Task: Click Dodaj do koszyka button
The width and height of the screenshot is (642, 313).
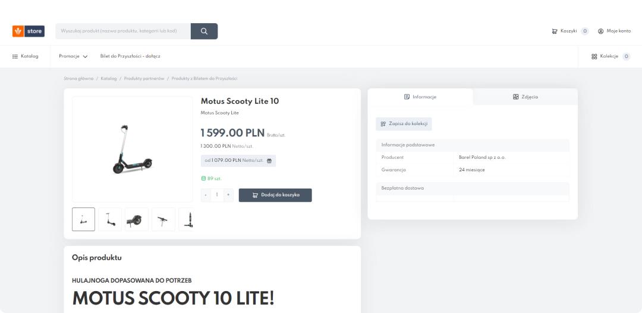Action: pos(275,195)
